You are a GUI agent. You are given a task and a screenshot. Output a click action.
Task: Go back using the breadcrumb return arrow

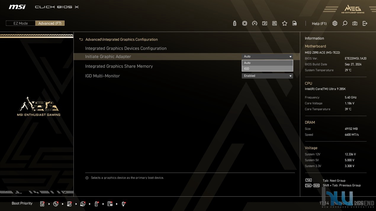81,39
